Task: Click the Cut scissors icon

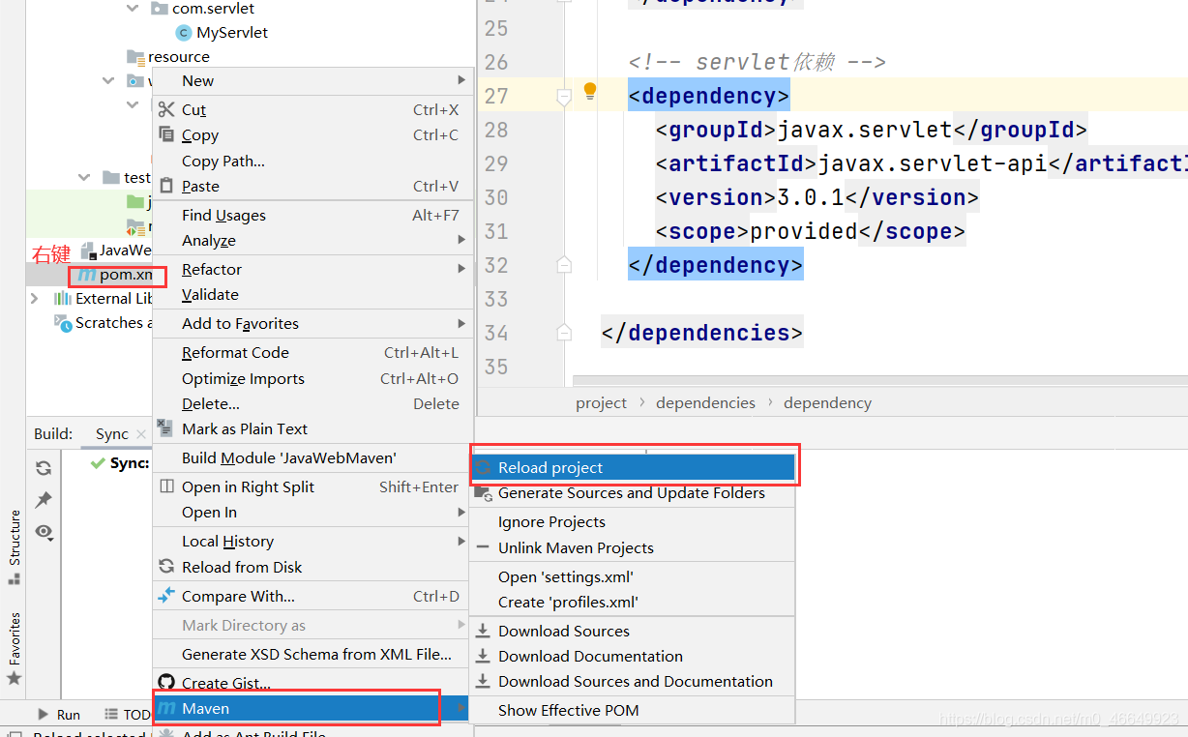Action: pos(166,109)
